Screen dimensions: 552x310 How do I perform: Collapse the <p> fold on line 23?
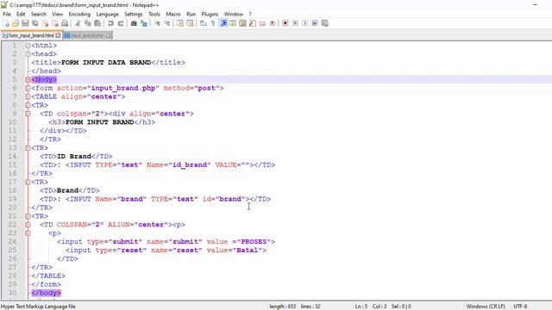click(28, 233)
